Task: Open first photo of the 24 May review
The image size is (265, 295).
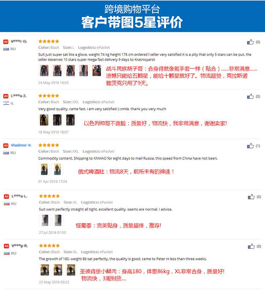Action: (x=44, y=70)
